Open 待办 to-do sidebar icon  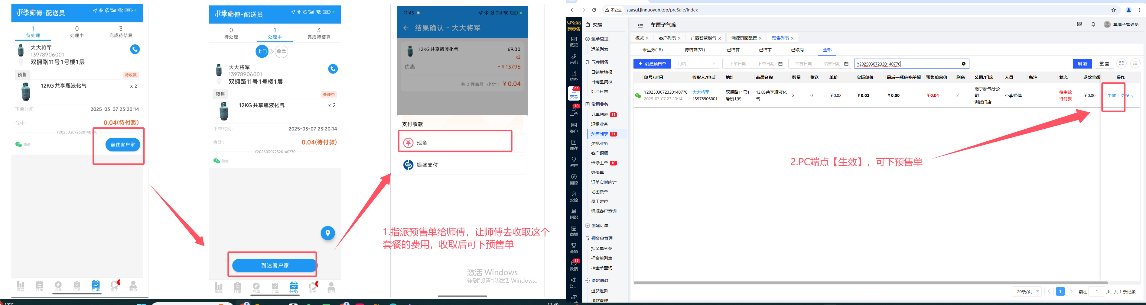tap(574, 76)
